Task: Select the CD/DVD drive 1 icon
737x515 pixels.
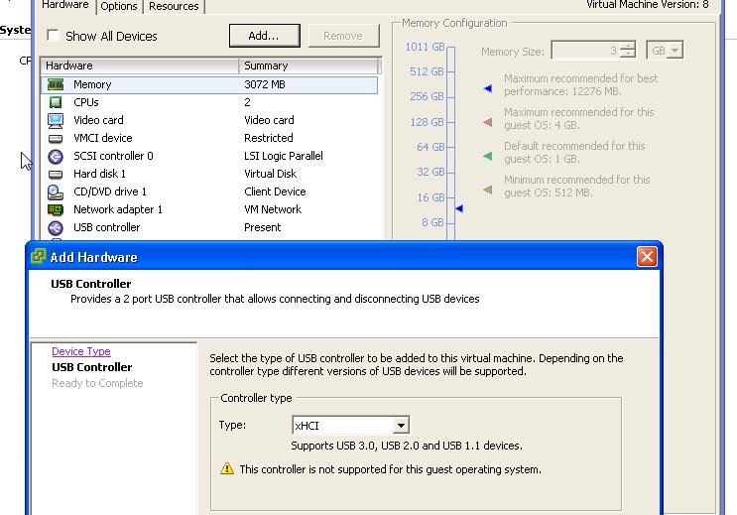Action: tap(56, 192)
